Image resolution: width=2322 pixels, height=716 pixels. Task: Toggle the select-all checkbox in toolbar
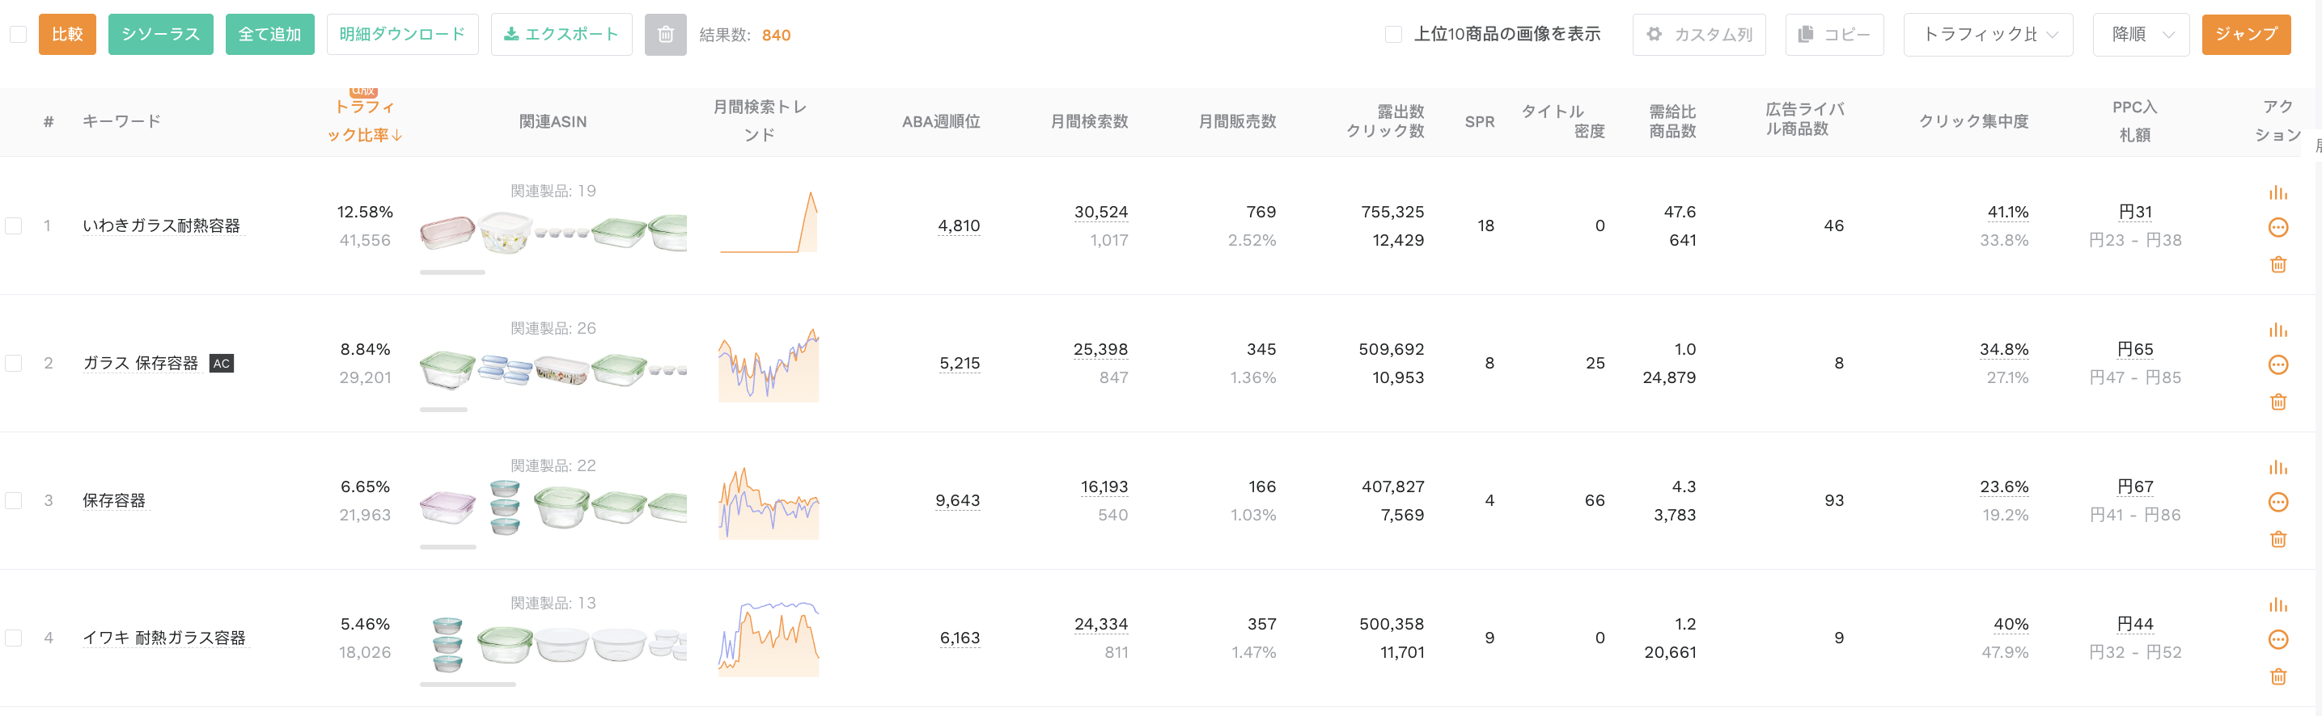(18, 34)
